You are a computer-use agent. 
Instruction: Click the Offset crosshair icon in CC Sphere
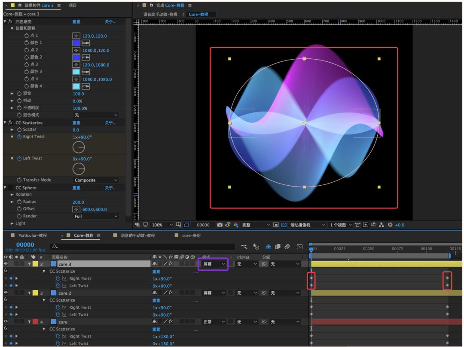tap(76, 209)
